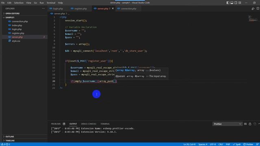
Task: Switch to the Problems panel tab
Action: point(56,124)
